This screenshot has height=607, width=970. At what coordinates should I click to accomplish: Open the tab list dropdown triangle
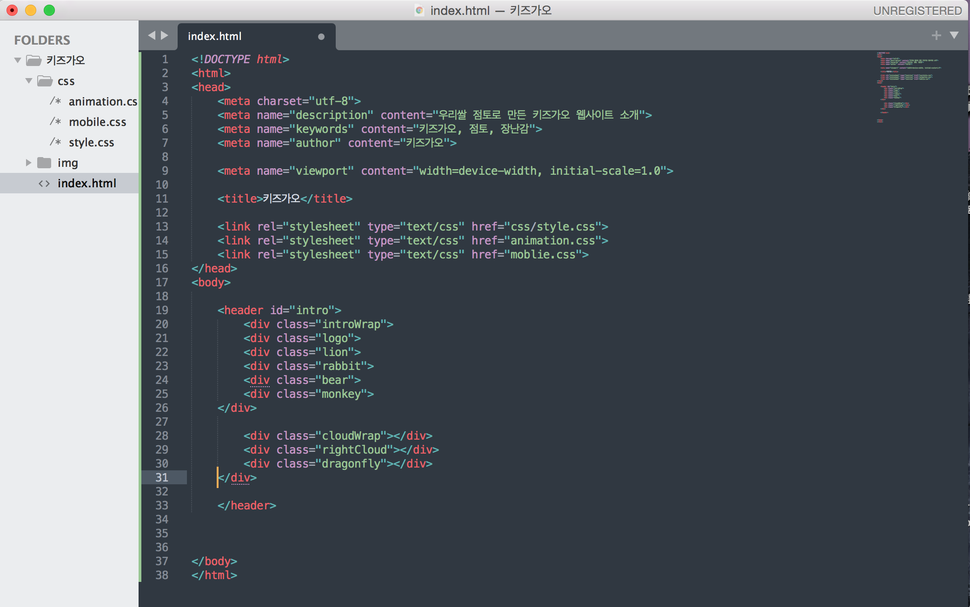pos(954,35)
